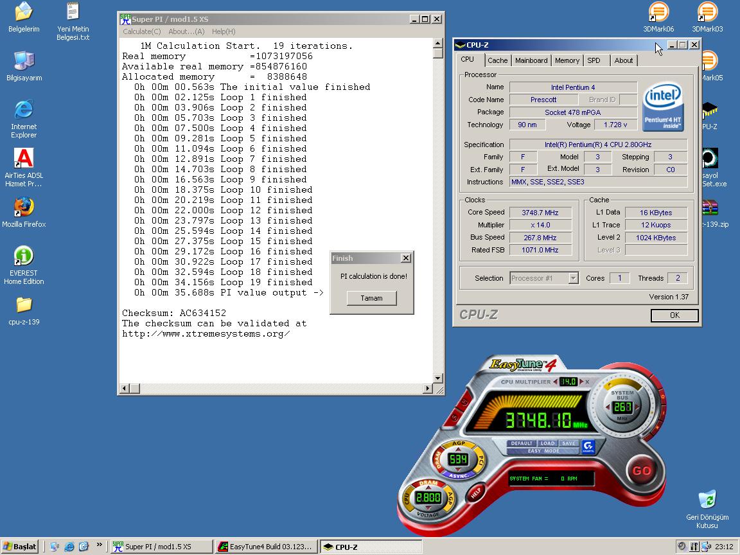Select DRAM segment on voltage dial

coord(428,483)
